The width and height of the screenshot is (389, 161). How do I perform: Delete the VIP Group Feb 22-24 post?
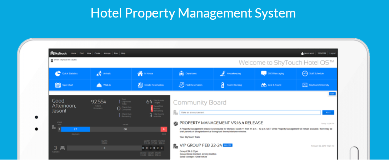pos(228,145)
